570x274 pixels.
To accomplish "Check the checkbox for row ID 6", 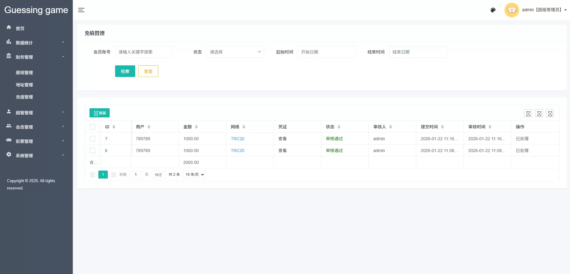I will tap(93, 151).
